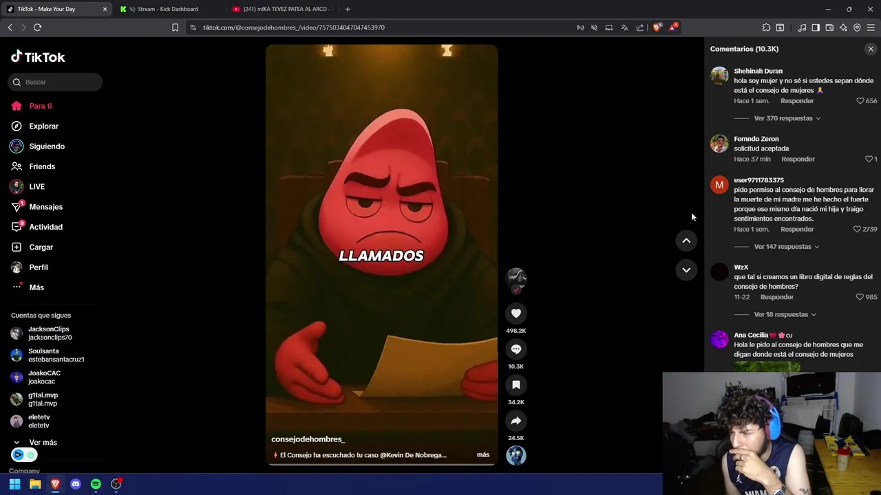Reply to WzX's comment

(777, 297)
